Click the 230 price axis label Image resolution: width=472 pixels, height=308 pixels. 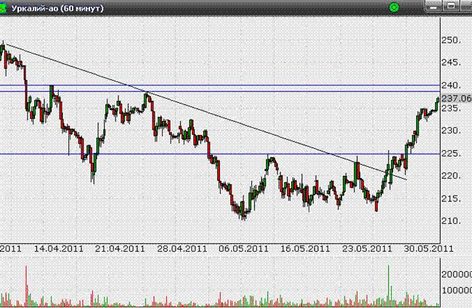click(451, 130)
